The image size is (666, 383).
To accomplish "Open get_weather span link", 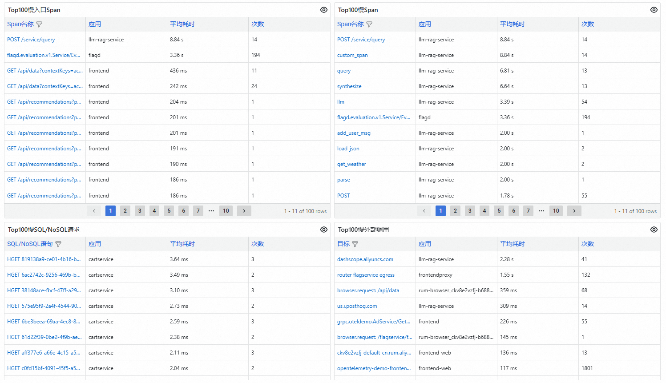I will point(351,164).
